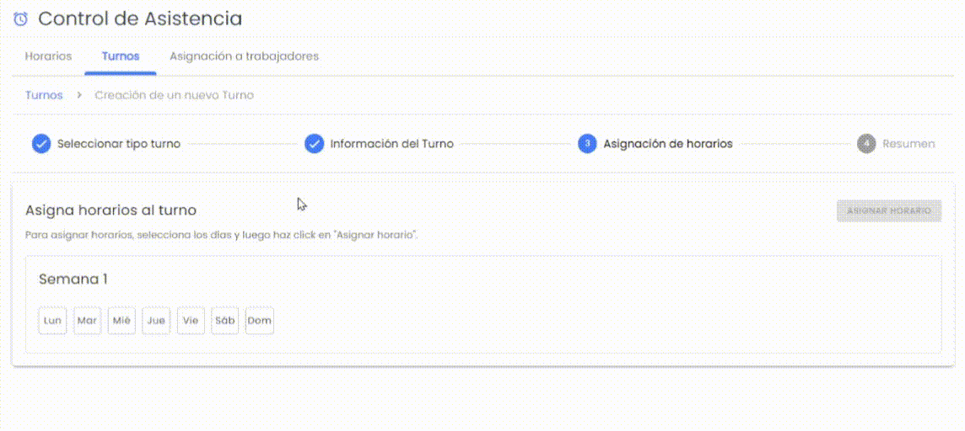Image resolution: width=965 pixels, height=431 pixels.
Task: Click the Semana 1 heading
Action: 73,279
